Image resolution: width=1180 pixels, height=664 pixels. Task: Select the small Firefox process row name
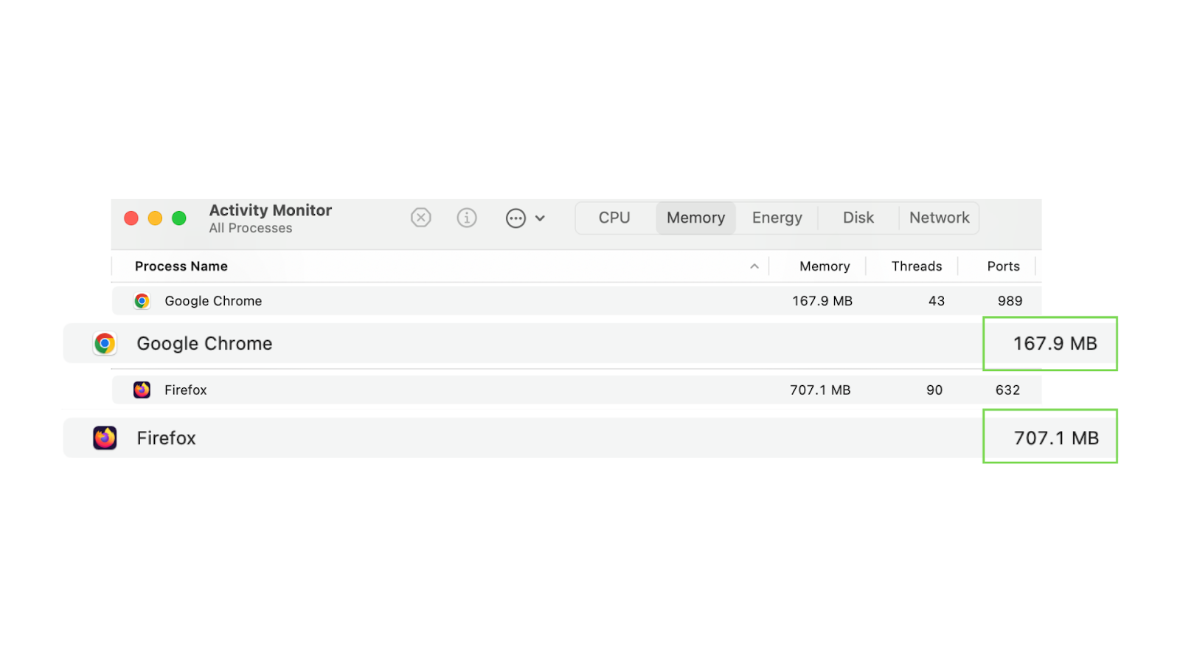coord(185,390)
